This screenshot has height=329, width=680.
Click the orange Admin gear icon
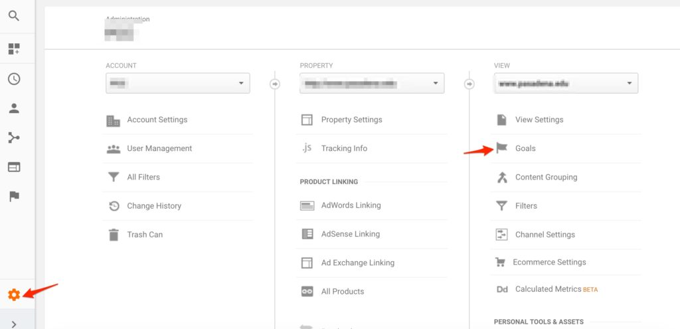(x=14, y=294)
